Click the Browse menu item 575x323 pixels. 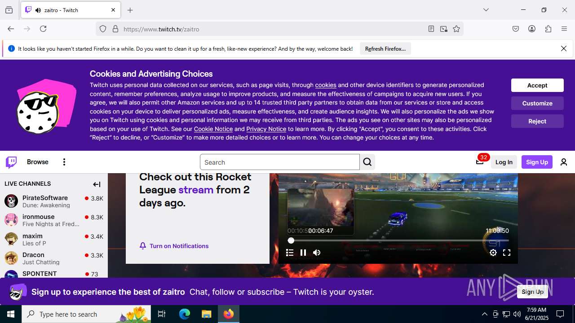(x=38, y=162)
